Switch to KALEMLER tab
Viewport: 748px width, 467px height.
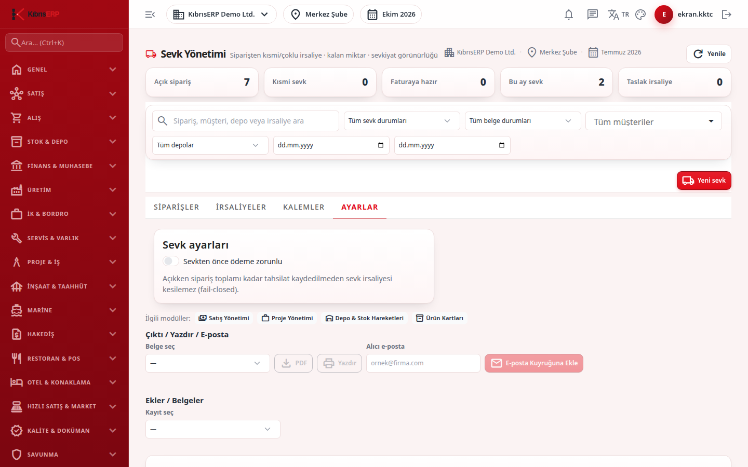[x=304, y=207]
